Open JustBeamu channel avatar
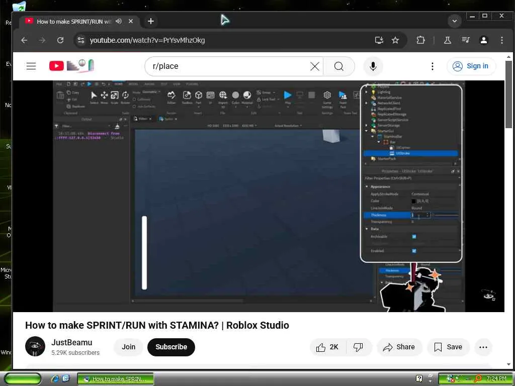This screenshot has width=515, height=386. coord(35,346)
